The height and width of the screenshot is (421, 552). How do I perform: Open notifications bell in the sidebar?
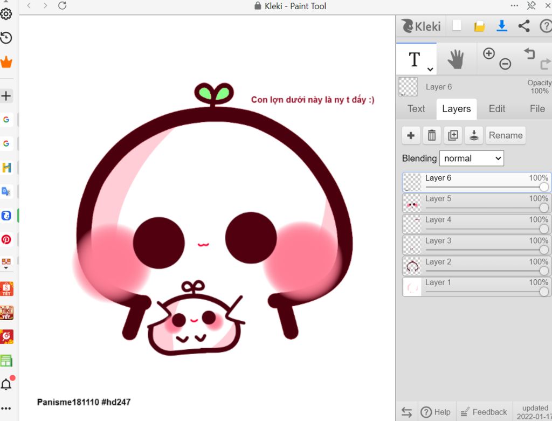point(6,384)
